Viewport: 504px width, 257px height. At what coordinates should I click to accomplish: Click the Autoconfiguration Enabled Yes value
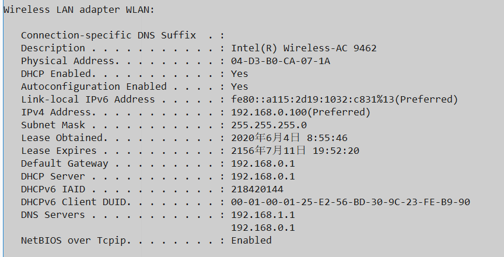(x=240, y=87)
